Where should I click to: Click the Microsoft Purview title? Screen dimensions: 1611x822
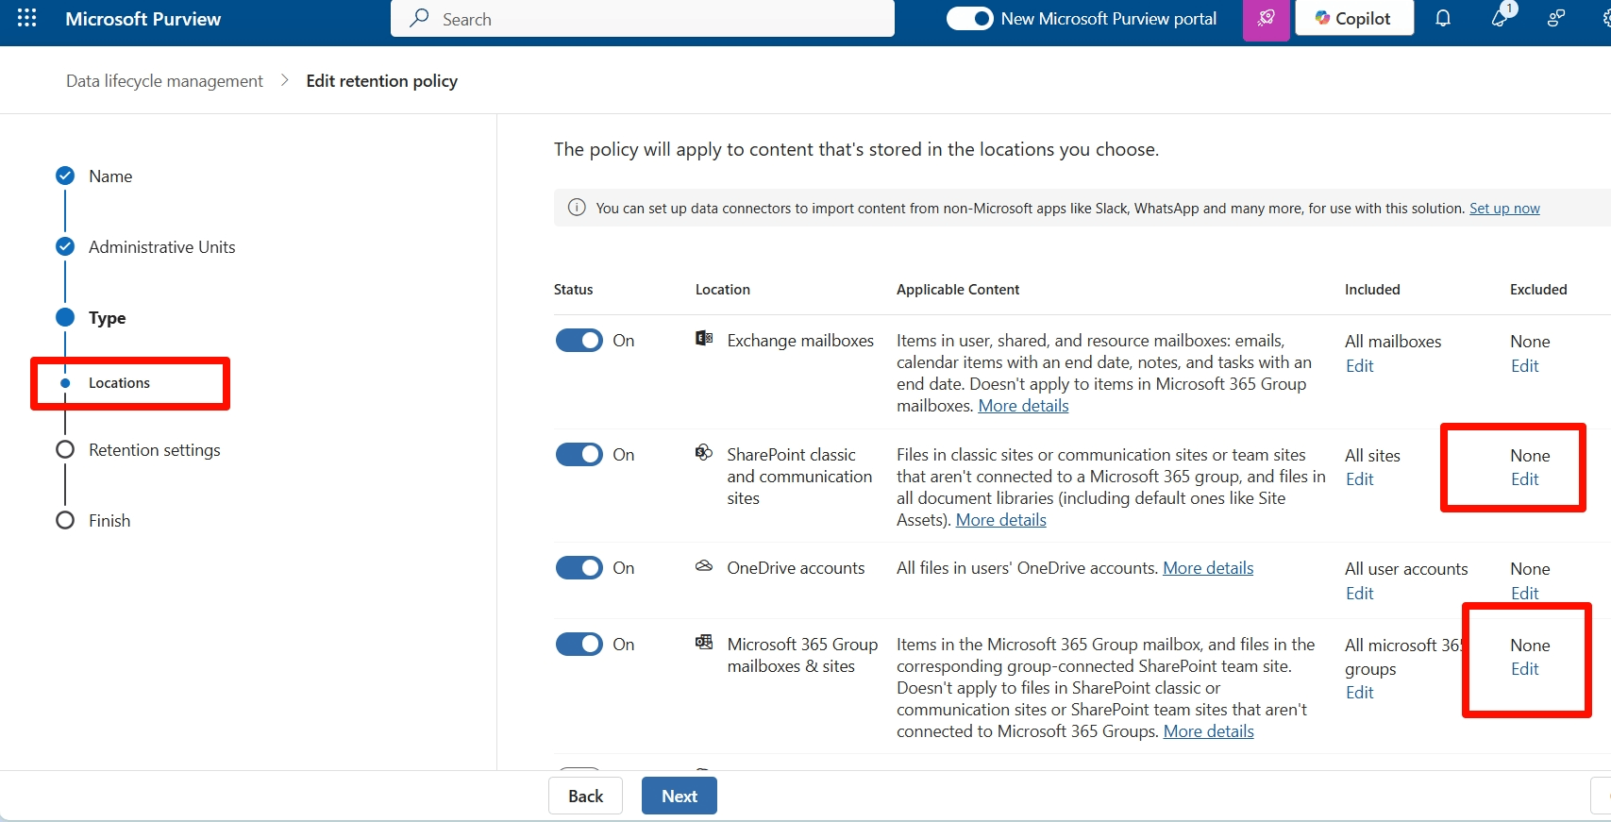143,19
